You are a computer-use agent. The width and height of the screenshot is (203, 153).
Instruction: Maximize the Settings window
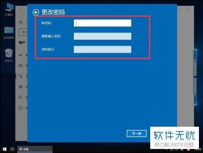click(x=179, y=9)
